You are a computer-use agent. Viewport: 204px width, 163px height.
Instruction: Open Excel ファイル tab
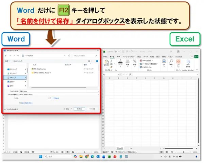click(x=105, y=56)
